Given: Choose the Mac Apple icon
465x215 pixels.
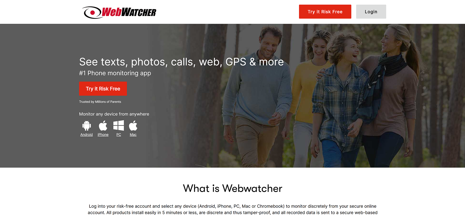Looking at the screenshot, I should [133, 126].
